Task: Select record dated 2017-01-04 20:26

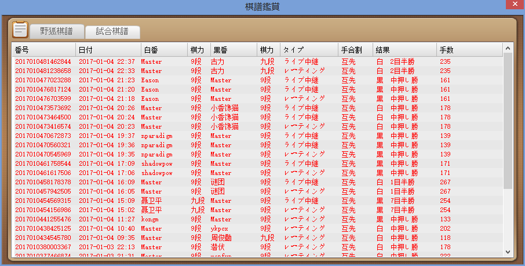Action: pyautogui.click(x=257, y=108)
